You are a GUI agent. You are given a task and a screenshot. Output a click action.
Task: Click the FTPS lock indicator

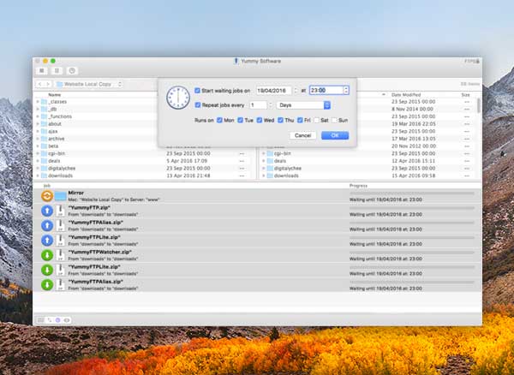(x=472, y=62)
